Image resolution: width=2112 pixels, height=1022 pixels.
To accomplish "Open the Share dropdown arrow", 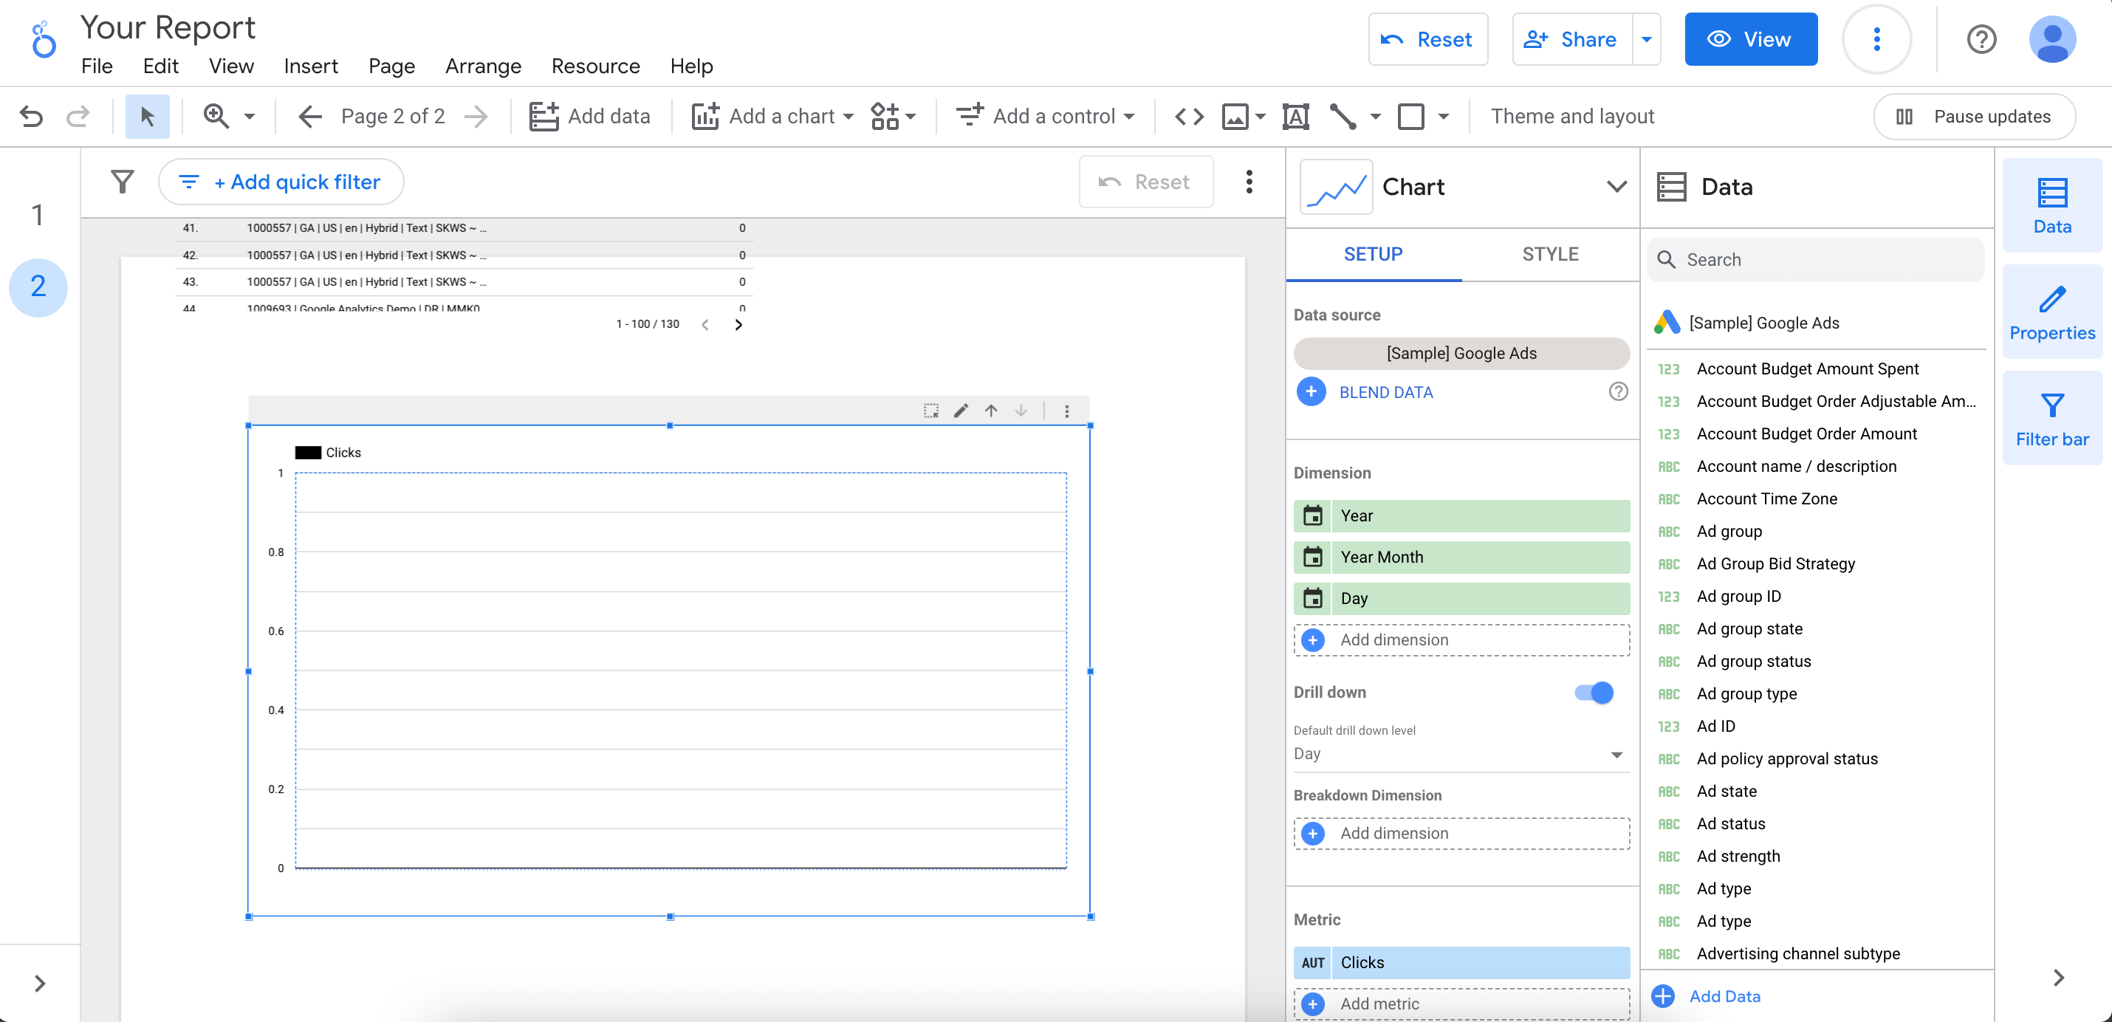I will [x=1646, y=39].
